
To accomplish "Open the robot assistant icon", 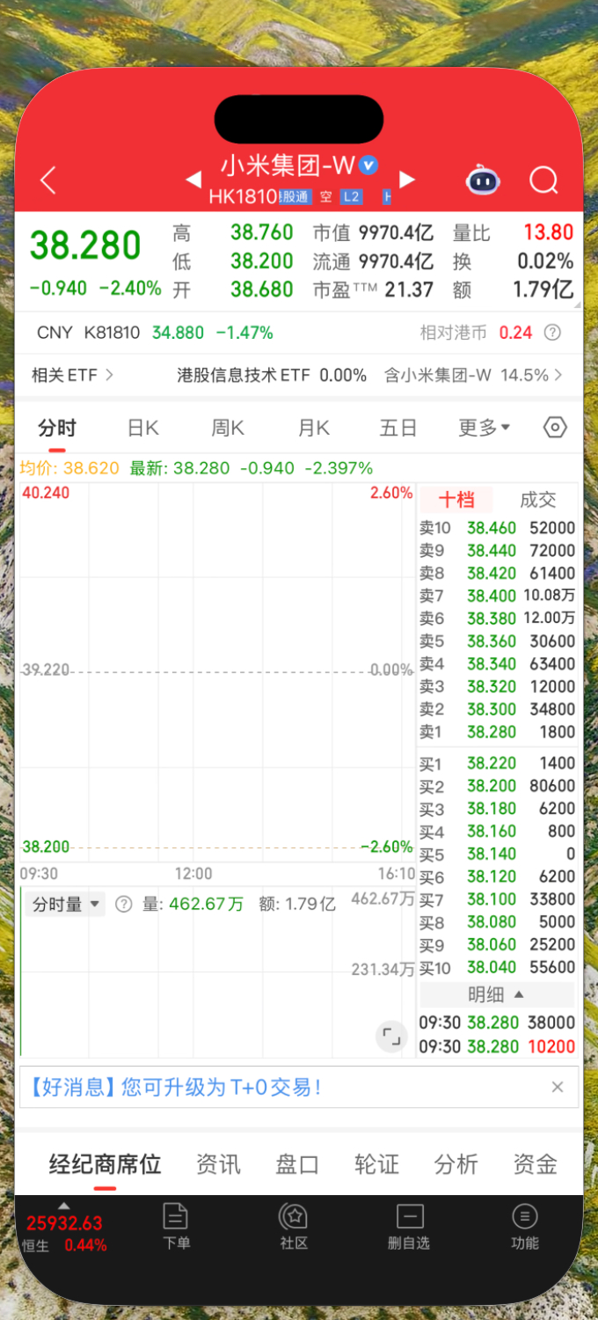I will [x=482, y=180].
